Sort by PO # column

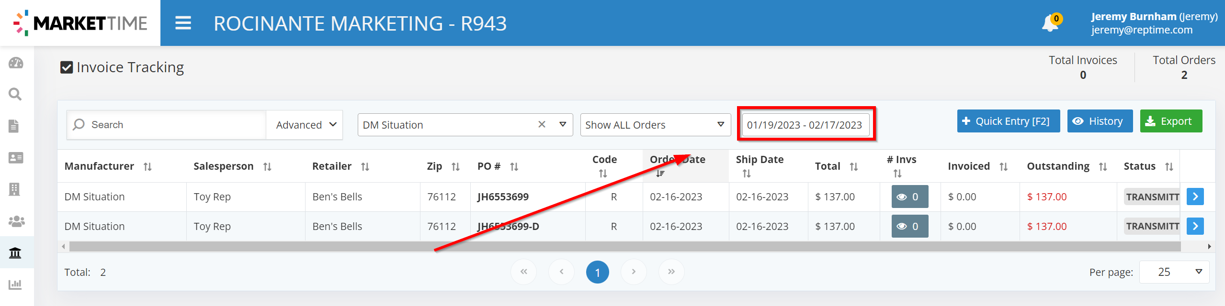tap(514, 166)
